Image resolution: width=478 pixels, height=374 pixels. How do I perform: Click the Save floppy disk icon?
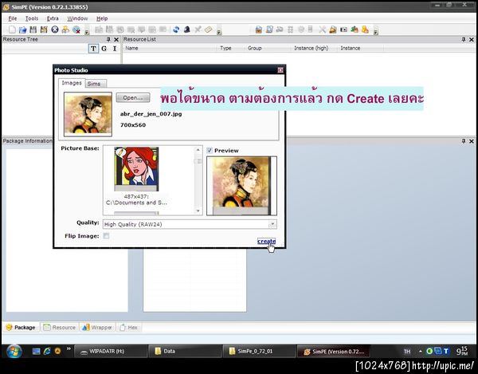33,30
